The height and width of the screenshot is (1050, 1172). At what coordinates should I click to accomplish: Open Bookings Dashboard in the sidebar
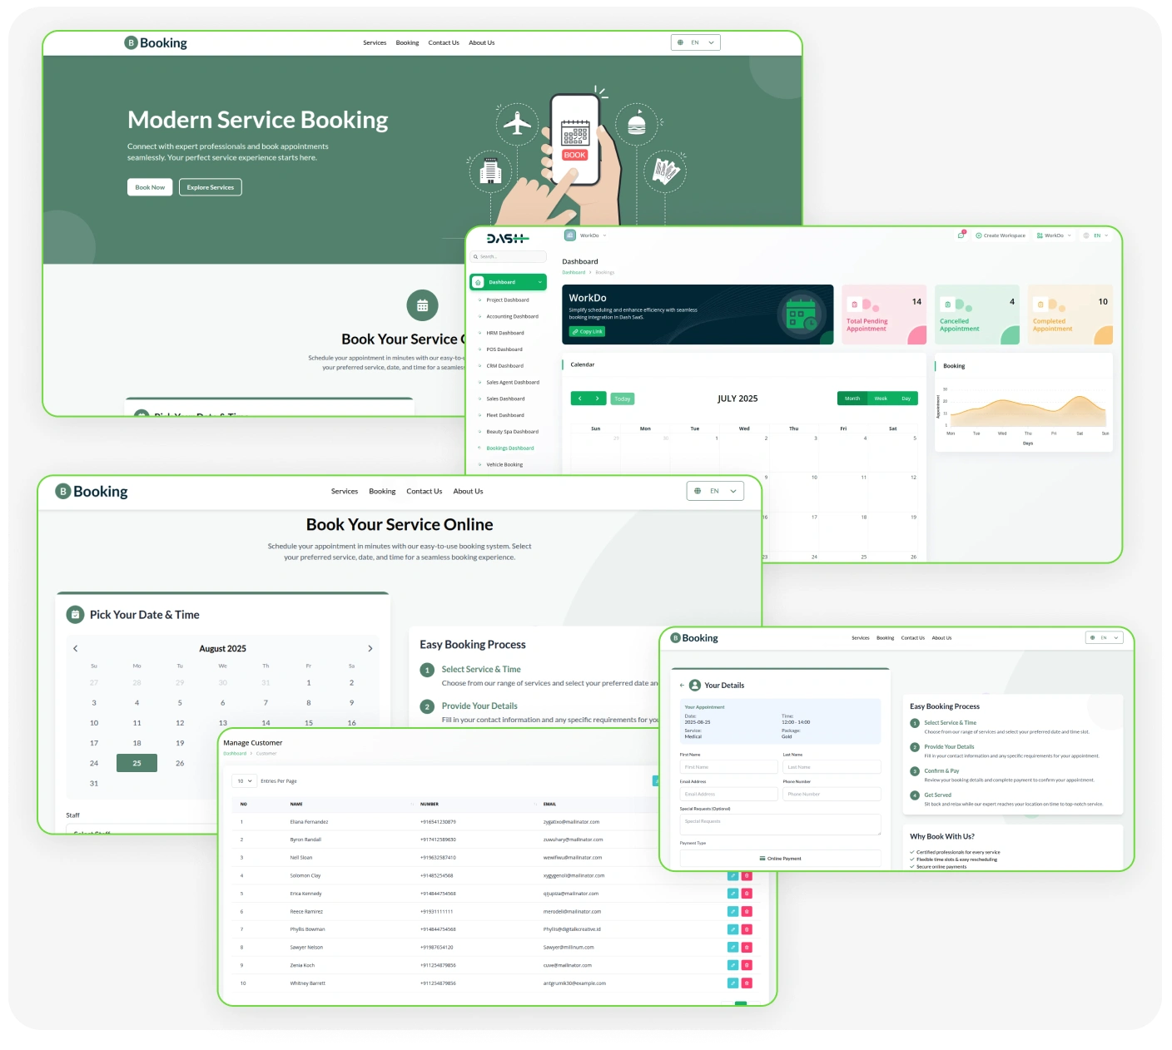click(509, 448)
